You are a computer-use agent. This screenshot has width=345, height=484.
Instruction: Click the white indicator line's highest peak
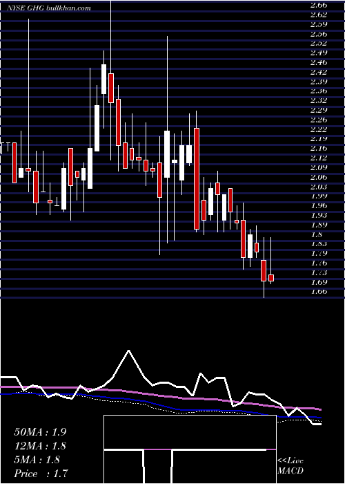point(129,351)
